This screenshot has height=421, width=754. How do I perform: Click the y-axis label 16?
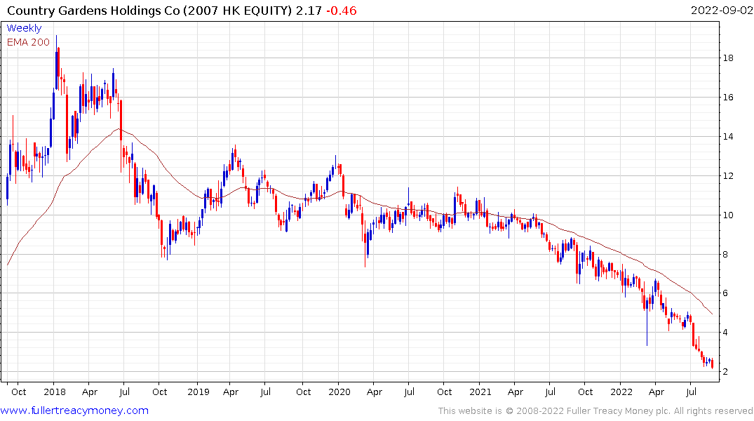tap(728, 98)
